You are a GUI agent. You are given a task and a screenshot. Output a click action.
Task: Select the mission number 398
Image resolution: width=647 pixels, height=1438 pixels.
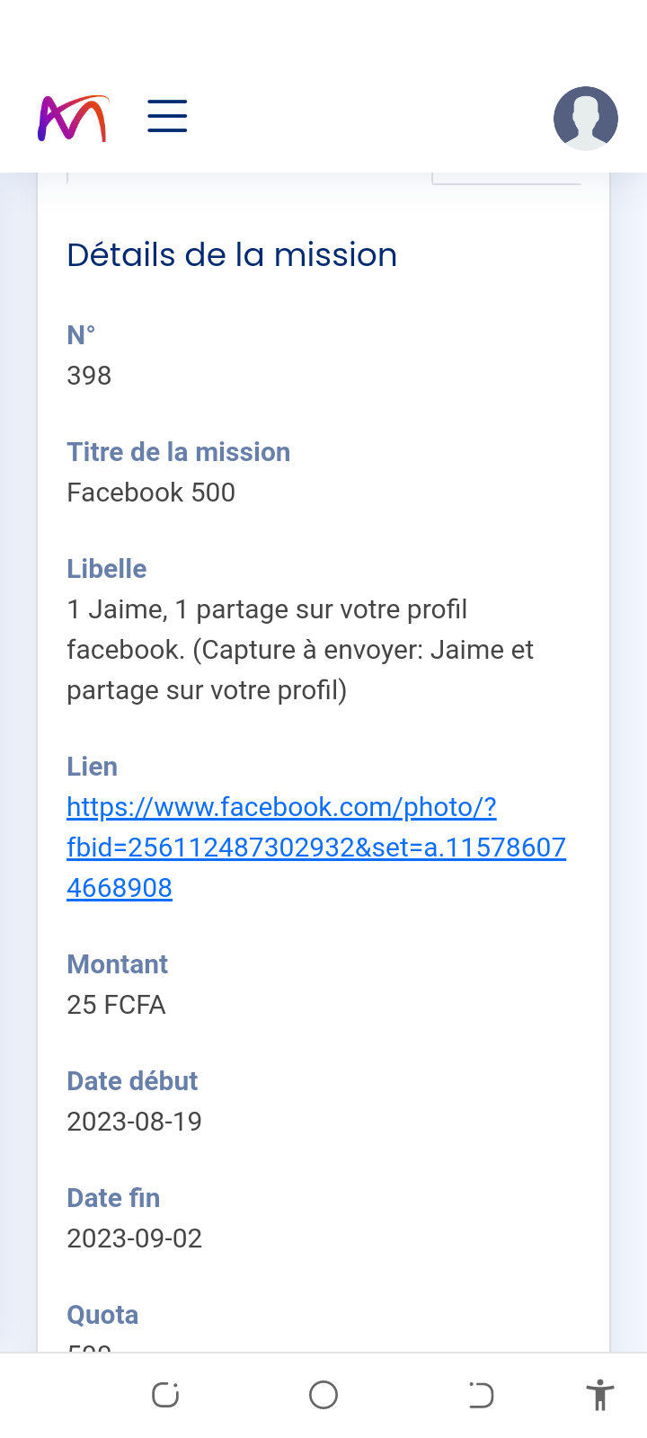click(89, 376)
